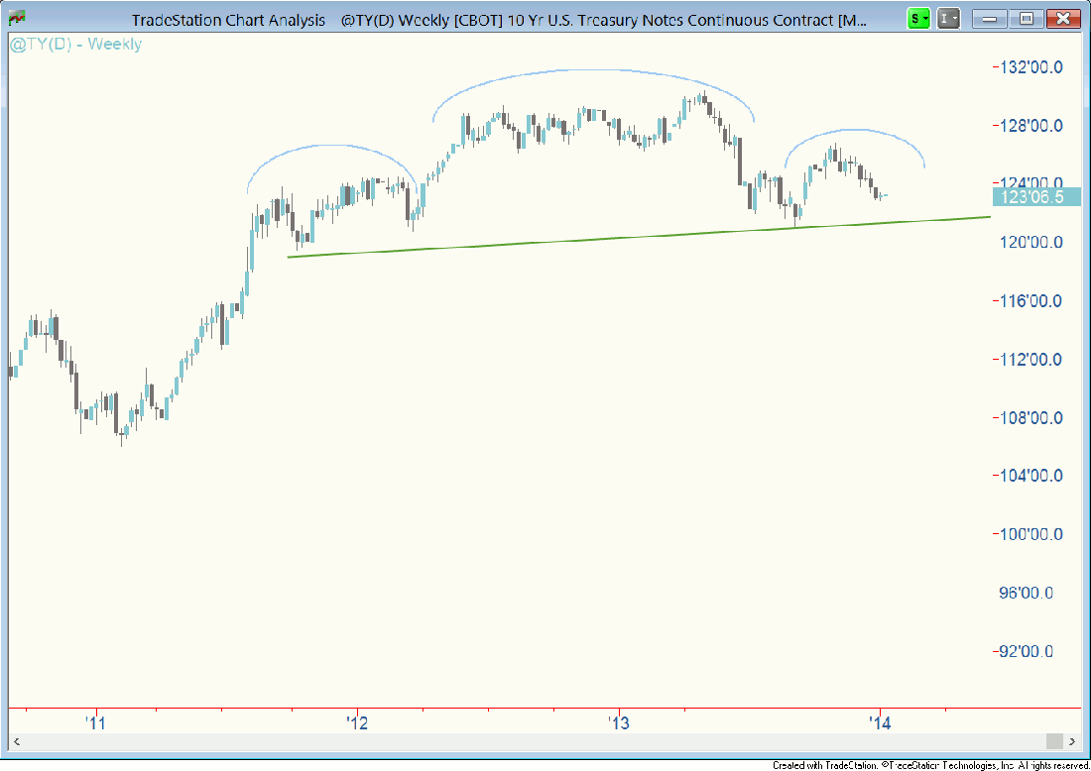Image resolution: width=1091 pixels, height=771 pixels.
Task: Click the 100'00.0 price axis label
Action: [1031, 534]
